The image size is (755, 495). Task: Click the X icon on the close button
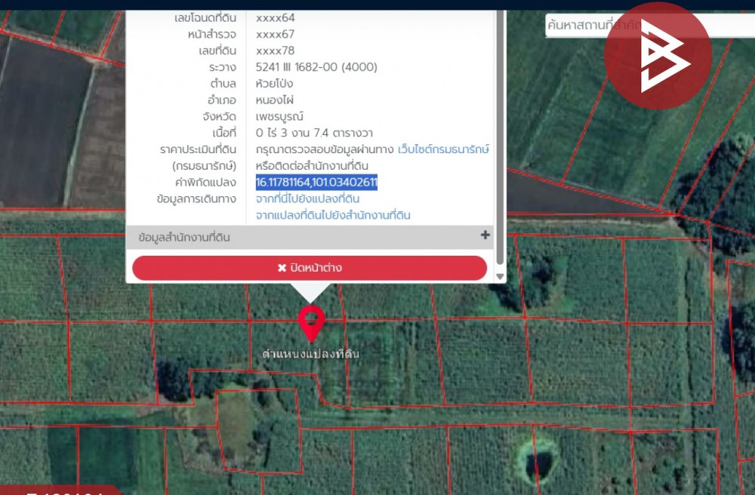pos(282,268)
